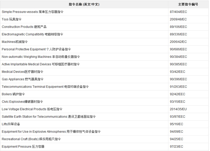Screen dimensions: 210x151
Task: Click the Toys 玩具指令 entry
Action: [12, 19]
